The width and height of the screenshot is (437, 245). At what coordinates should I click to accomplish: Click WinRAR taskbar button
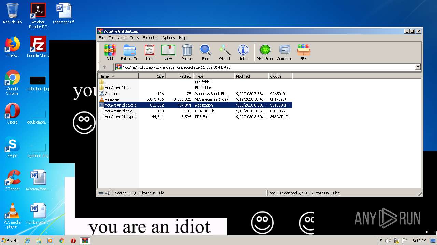pos(85,241)
